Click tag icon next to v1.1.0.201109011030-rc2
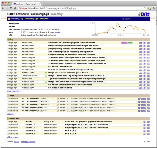Viewport: 157px width, 148px height. coord(58,105)
